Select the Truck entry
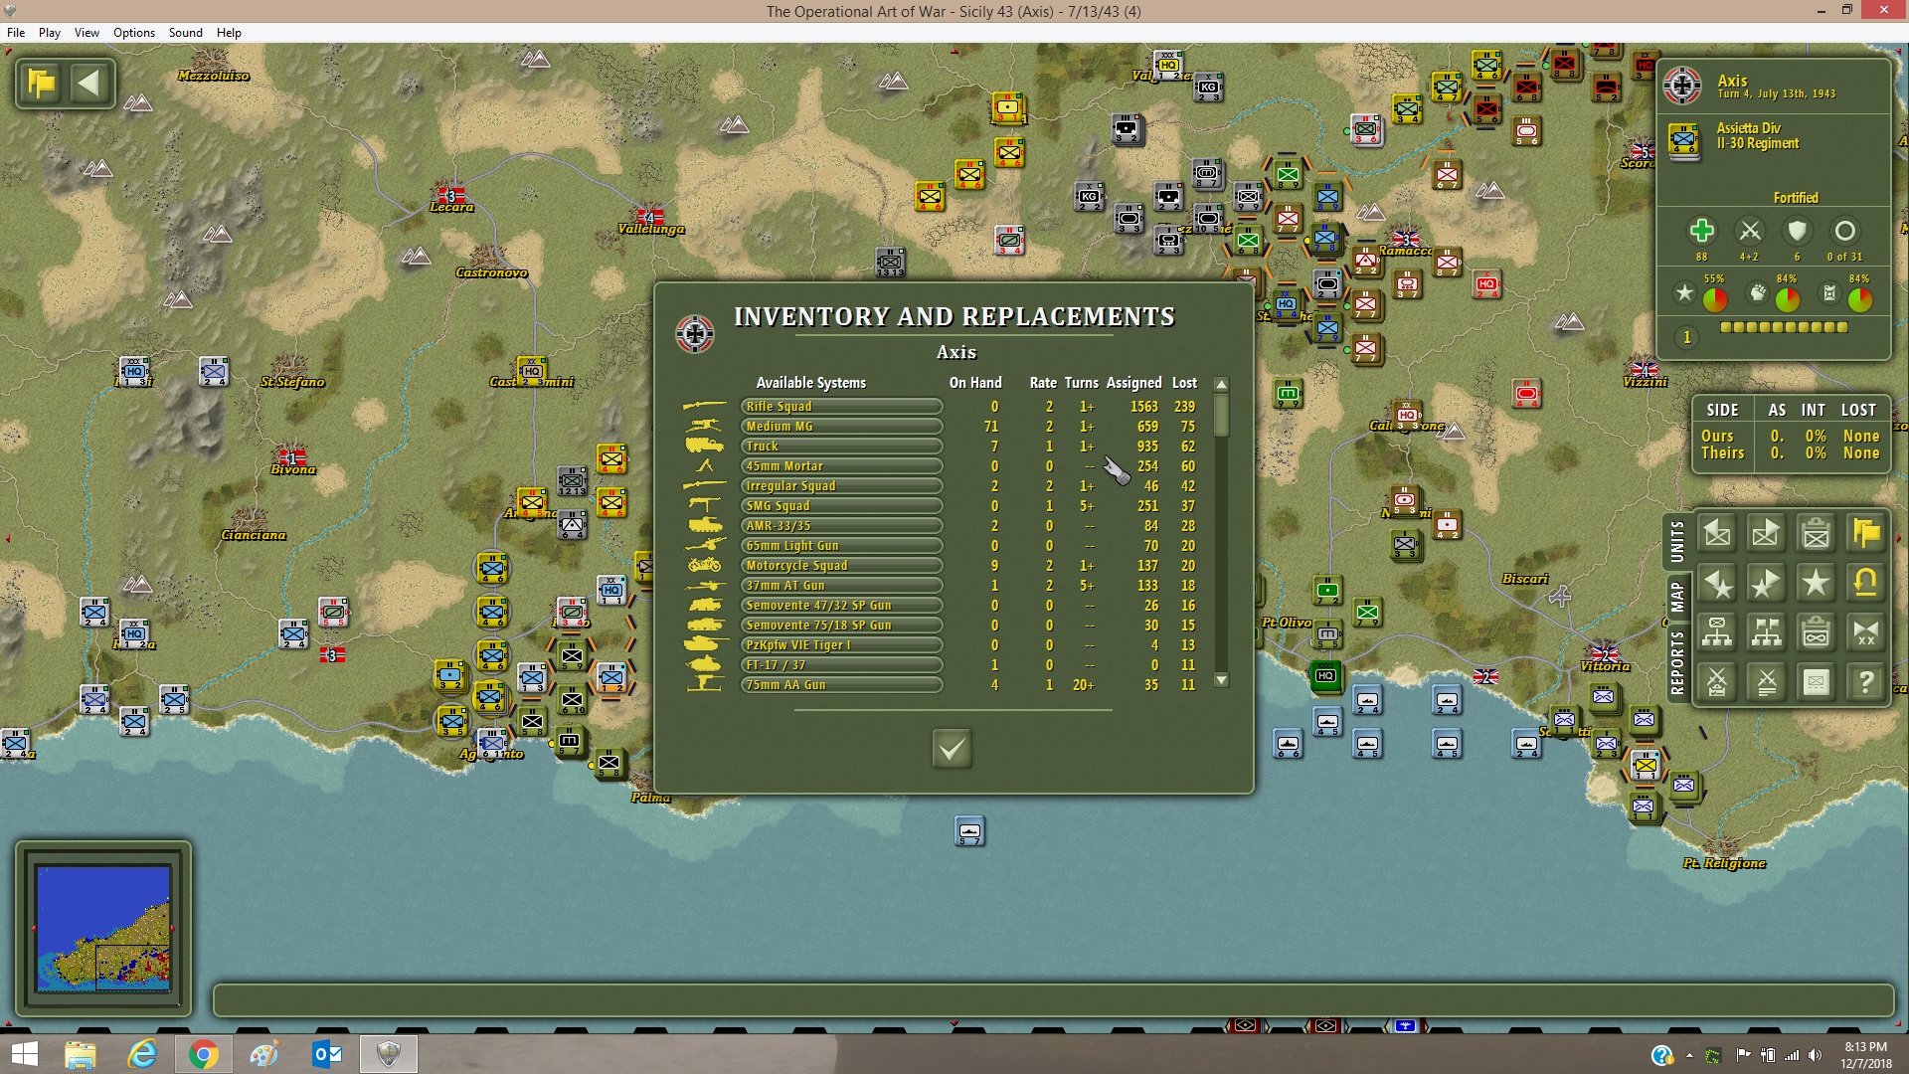The image size is (1909, 1074). point(841,446)
